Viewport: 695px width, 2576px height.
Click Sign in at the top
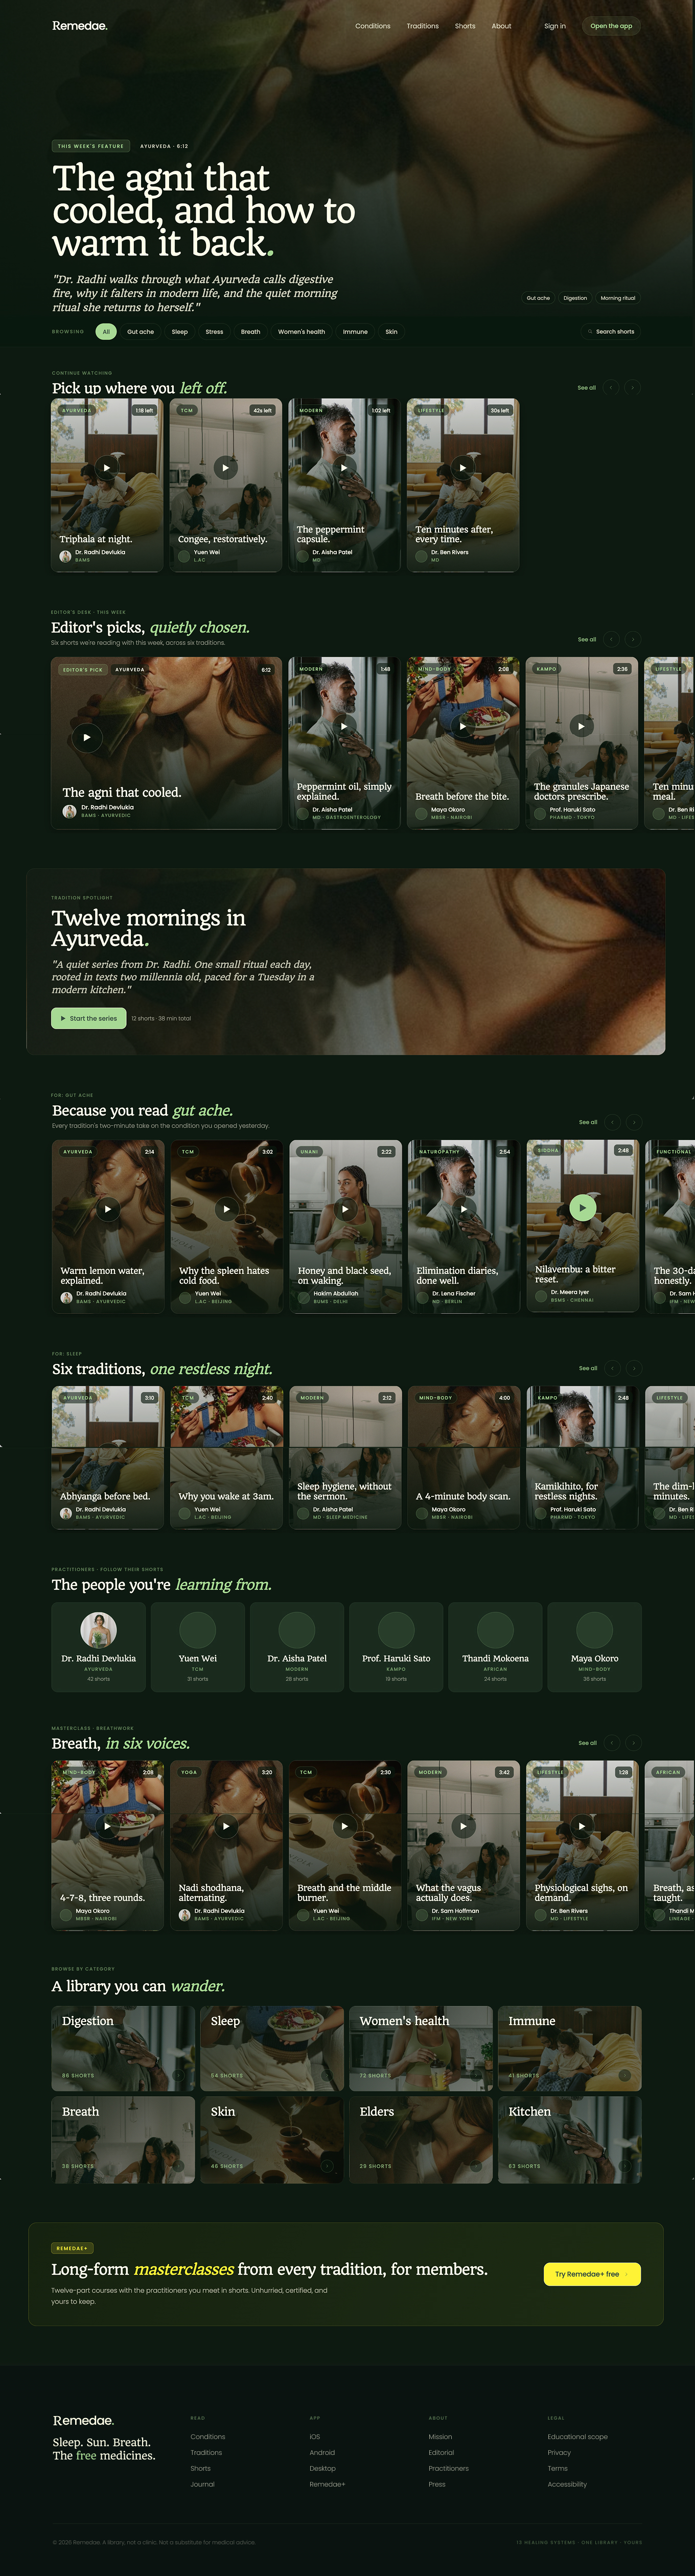(555, 26)
